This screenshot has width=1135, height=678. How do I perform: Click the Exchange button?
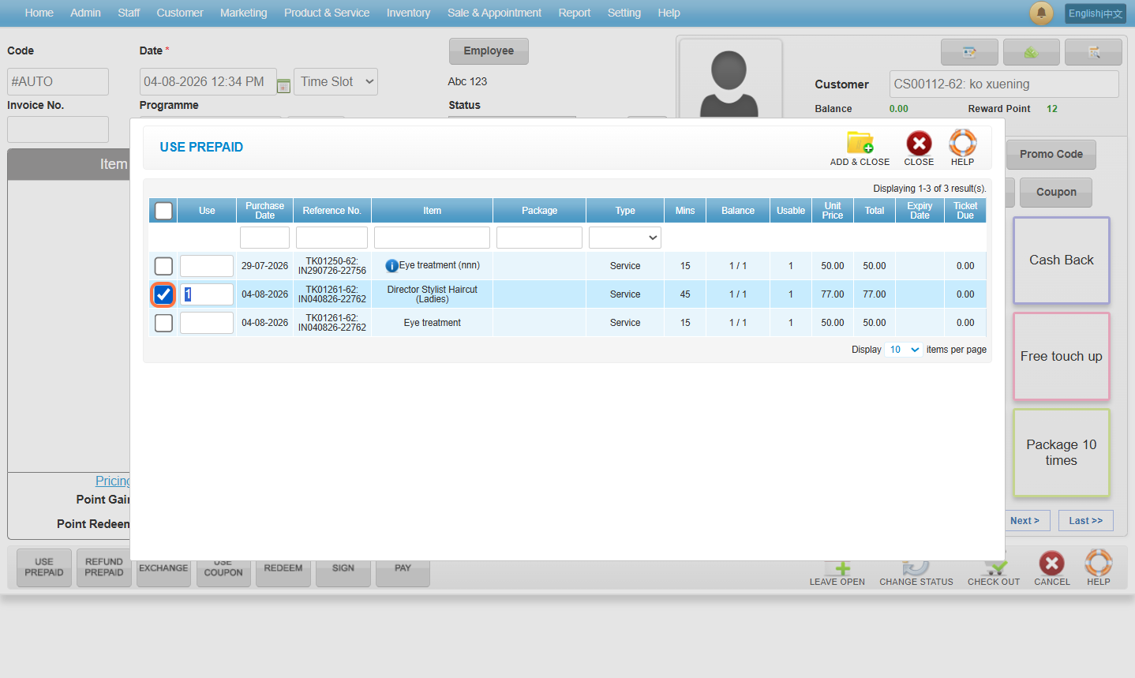163,573
